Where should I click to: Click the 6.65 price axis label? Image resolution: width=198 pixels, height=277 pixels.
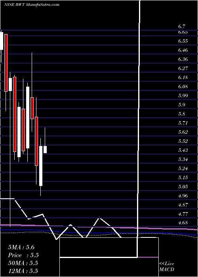(x=183, y=32)
